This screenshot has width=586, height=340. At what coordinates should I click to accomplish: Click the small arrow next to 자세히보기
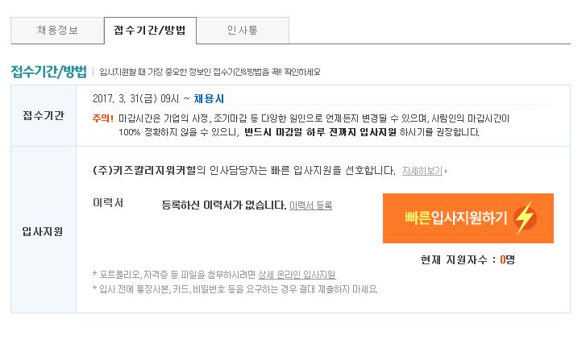(x=447, y=171)
